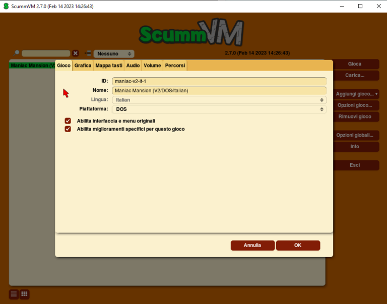The image size is (387, 304).
Task: Click the Nome text field
Action: tap(219, 91)
